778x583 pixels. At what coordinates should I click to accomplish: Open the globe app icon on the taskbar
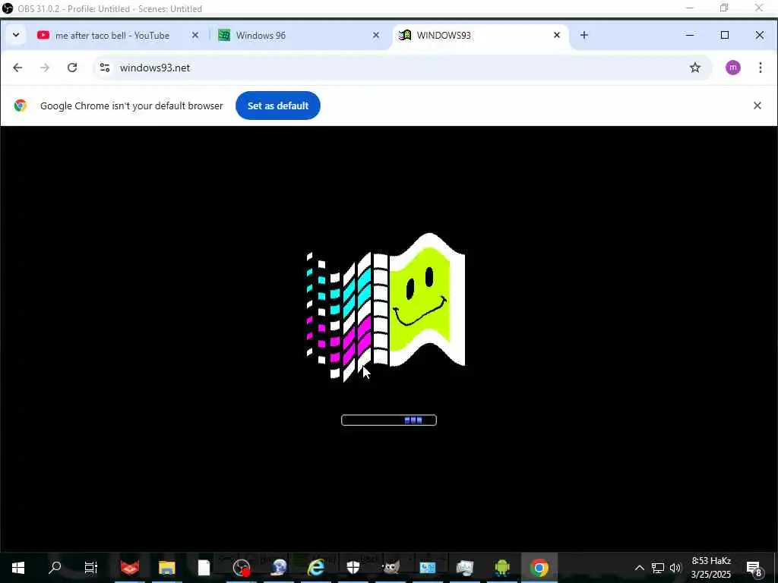(279, 568)
